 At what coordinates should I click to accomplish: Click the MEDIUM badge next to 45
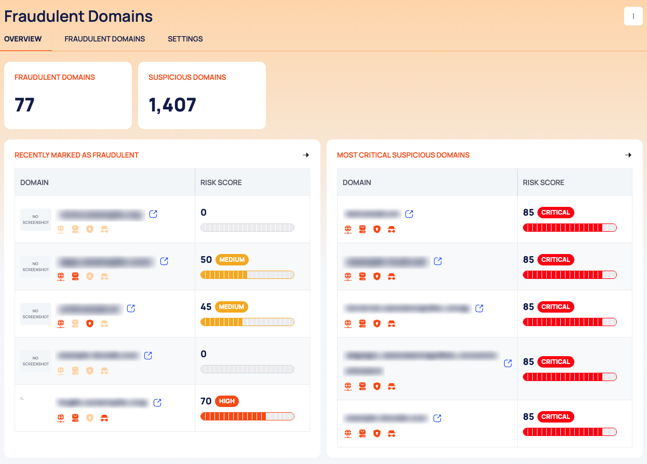pyautogui.click(x=232, y=307)
